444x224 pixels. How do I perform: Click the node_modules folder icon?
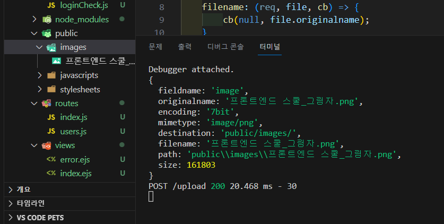click(x=47, y=19)
